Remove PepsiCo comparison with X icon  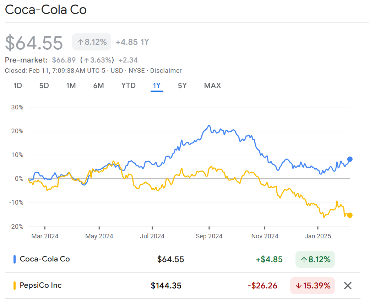pyautogui.click(x=348, y=285)
